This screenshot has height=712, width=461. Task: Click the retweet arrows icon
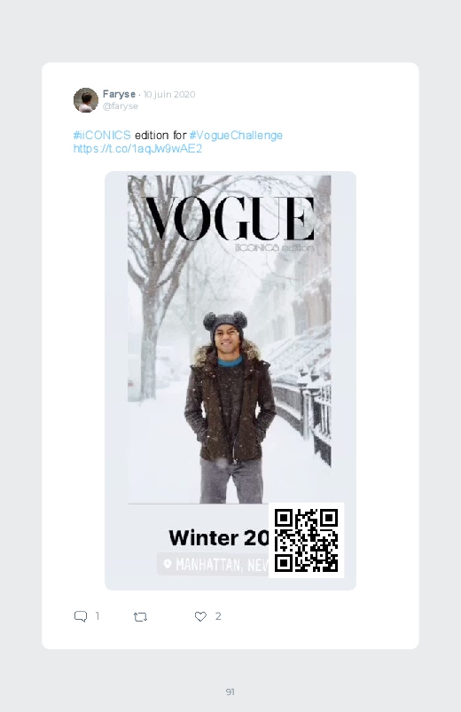click(x=140, y=616)
